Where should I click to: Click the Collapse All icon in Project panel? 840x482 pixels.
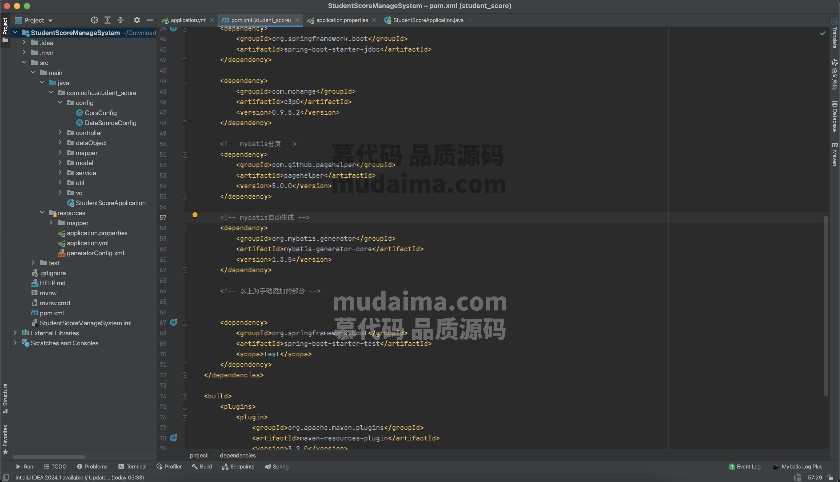tap(120, 20)
